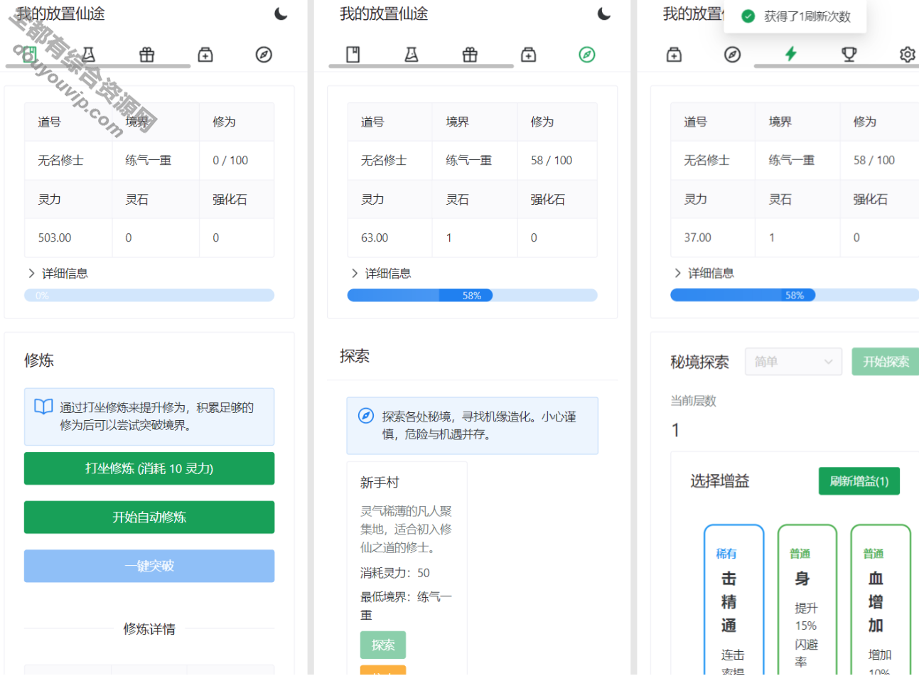Click the 开始探索 button
The height and width of the screenshot is (676, 919).
pyautogui.click(x=886, y=362)
